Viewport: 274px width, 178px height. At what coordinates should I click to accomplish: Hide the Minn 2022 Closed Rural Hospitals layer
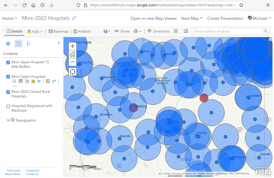click(8, 92)
